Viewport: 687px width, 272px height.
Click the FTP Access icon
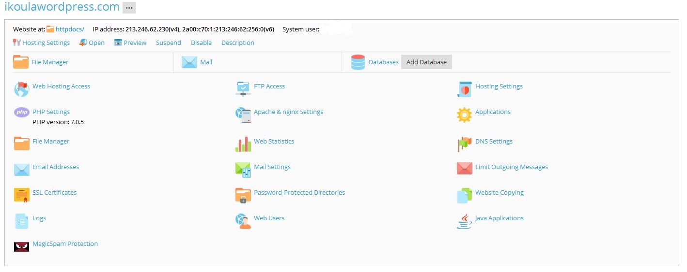[243, 89]
